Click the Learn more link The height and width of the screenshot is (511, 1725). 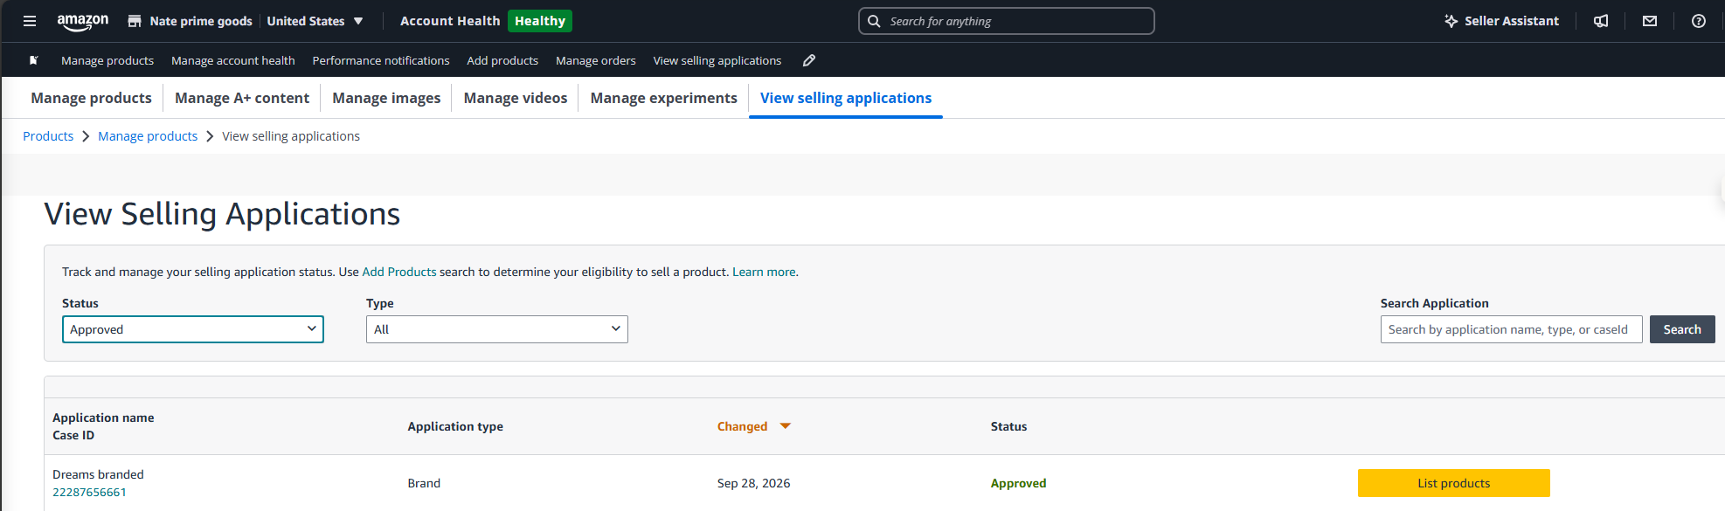(764, 272)
